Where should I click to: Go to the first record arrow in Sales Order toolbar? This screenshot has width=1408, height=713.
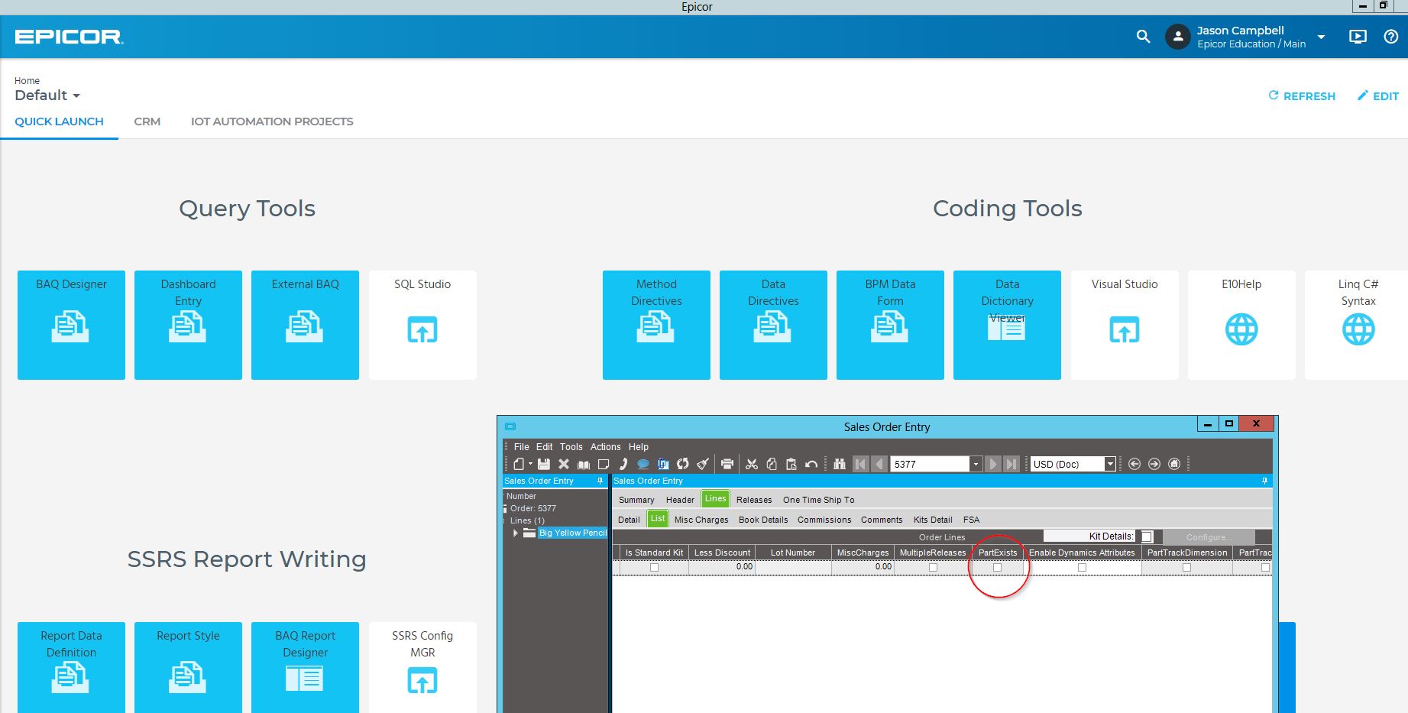click(x=861, y=464)
